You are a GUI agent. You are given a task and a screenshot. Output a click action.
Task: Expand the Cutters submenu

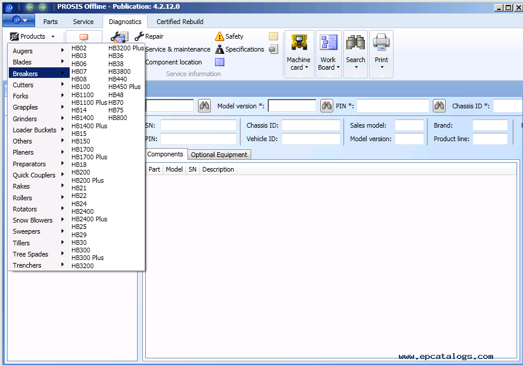[39, 85]
